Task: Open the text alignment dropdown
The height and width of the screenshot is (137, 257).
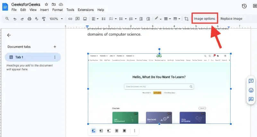Action: (95, 19)
